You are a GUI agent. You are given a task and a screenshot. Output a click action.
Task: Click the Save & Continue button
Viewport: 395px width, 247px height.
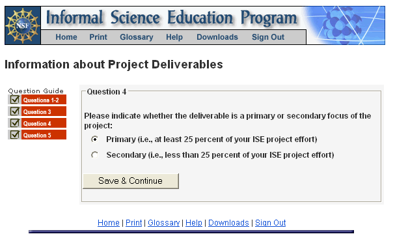pyautogui.click(x=131, y=181)
